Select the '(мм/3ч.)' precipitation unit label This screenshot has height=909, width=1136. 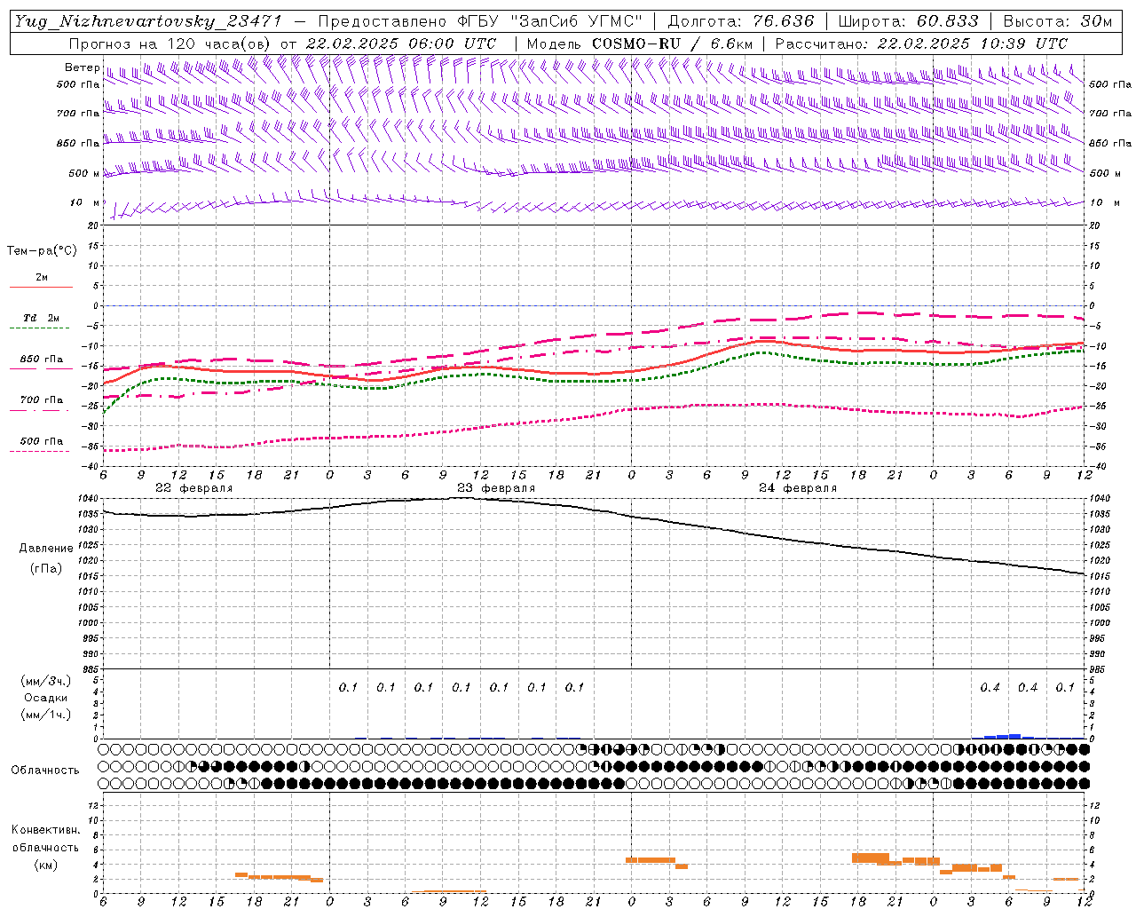point(46,681)
